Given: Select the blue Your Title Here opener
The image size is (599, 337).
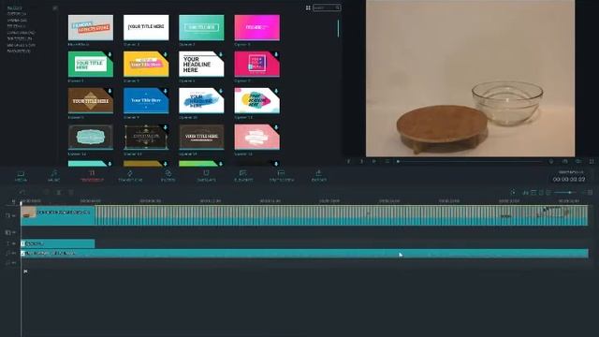Looking at the screenshot, I should (146, 100).
